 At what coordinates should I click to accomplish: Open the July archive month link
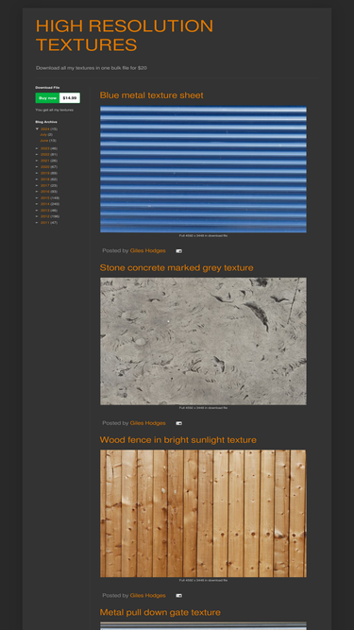(x=43, y=135)
